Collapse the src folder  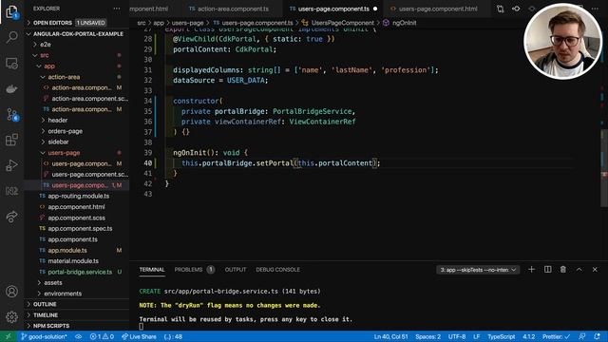(77, 55)
